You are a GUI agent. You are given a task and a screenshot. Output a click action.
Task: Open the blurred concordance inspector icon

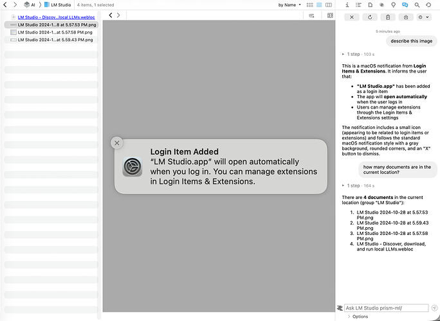(x=381, y=4)
